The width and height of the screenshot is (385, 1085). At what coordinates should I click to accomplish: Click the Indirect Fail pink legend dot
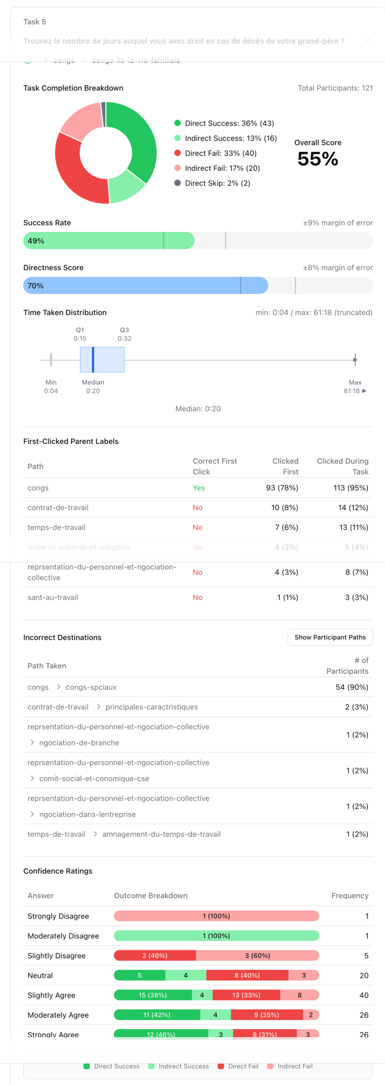coord(178,168)
